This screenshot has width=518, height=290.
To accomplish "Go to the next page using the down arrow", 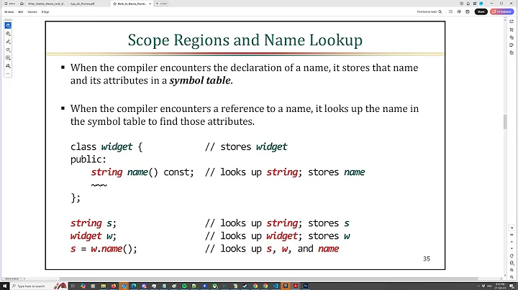I will 512,248.
